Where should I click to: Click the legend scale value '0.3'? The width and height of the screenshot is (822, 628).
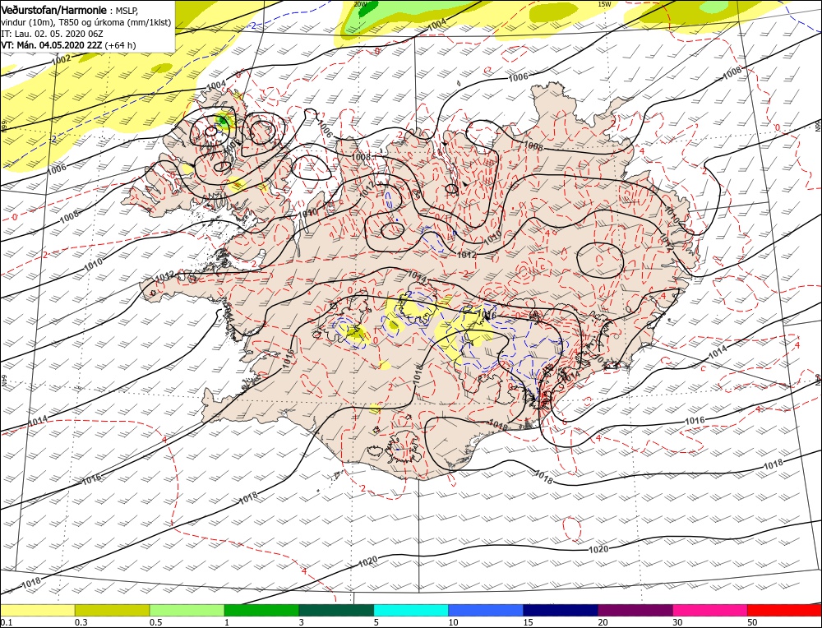click(80, 622)
